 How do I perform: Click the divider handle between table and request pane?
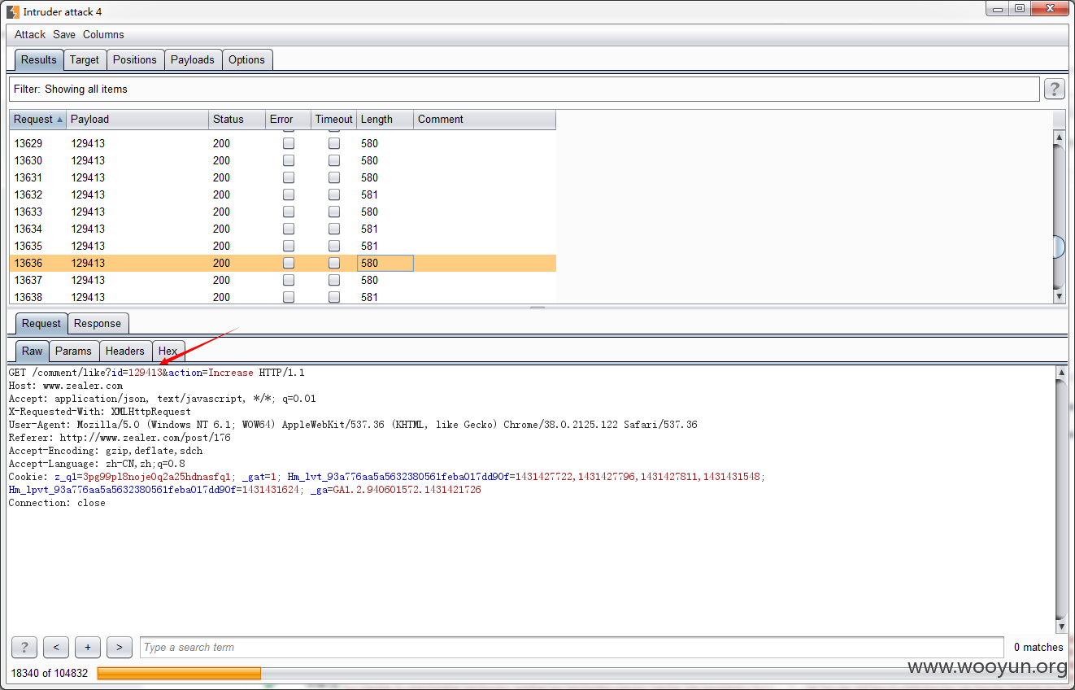pyautogui.click(x=537, y=308)
